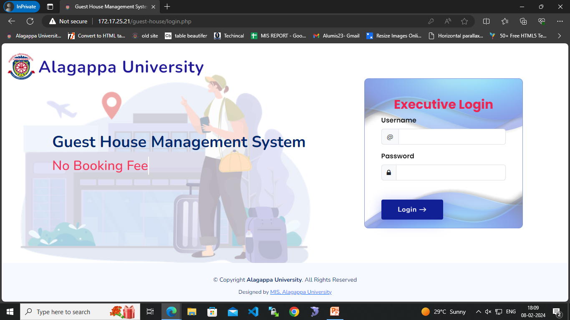Viewport: 570px width, 320px height.
Task: Open the Techincal bookmark
Action: [x=229, y=36]
